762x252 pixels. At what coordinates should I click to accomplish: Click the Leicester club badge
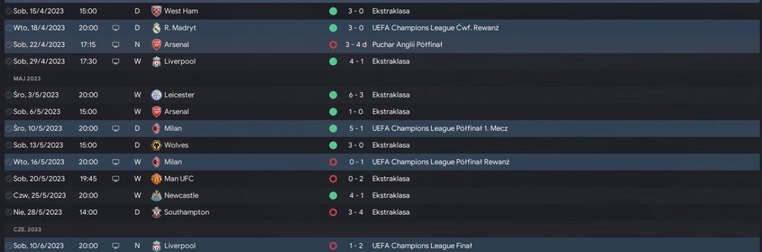(157, 95)
